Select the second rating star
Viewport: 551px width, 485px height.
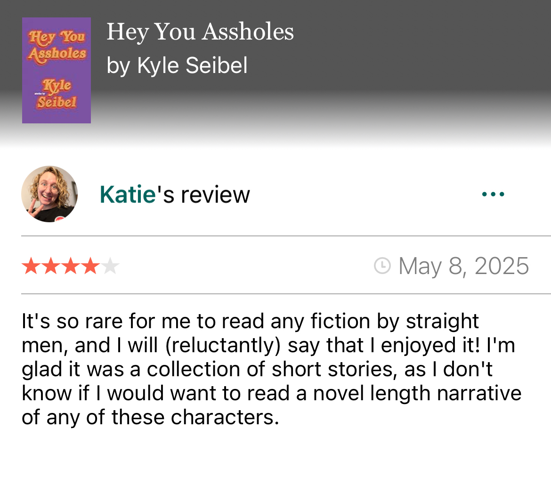pyautogui.click(x=50, y=267)
